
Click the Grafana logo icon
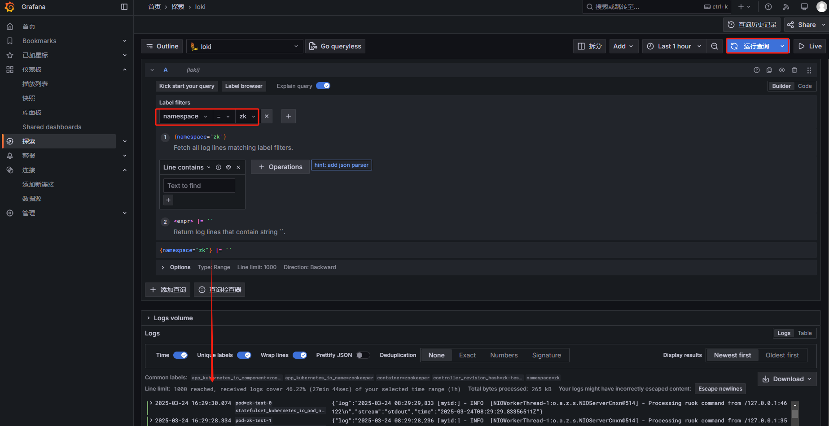pos(9,7)
